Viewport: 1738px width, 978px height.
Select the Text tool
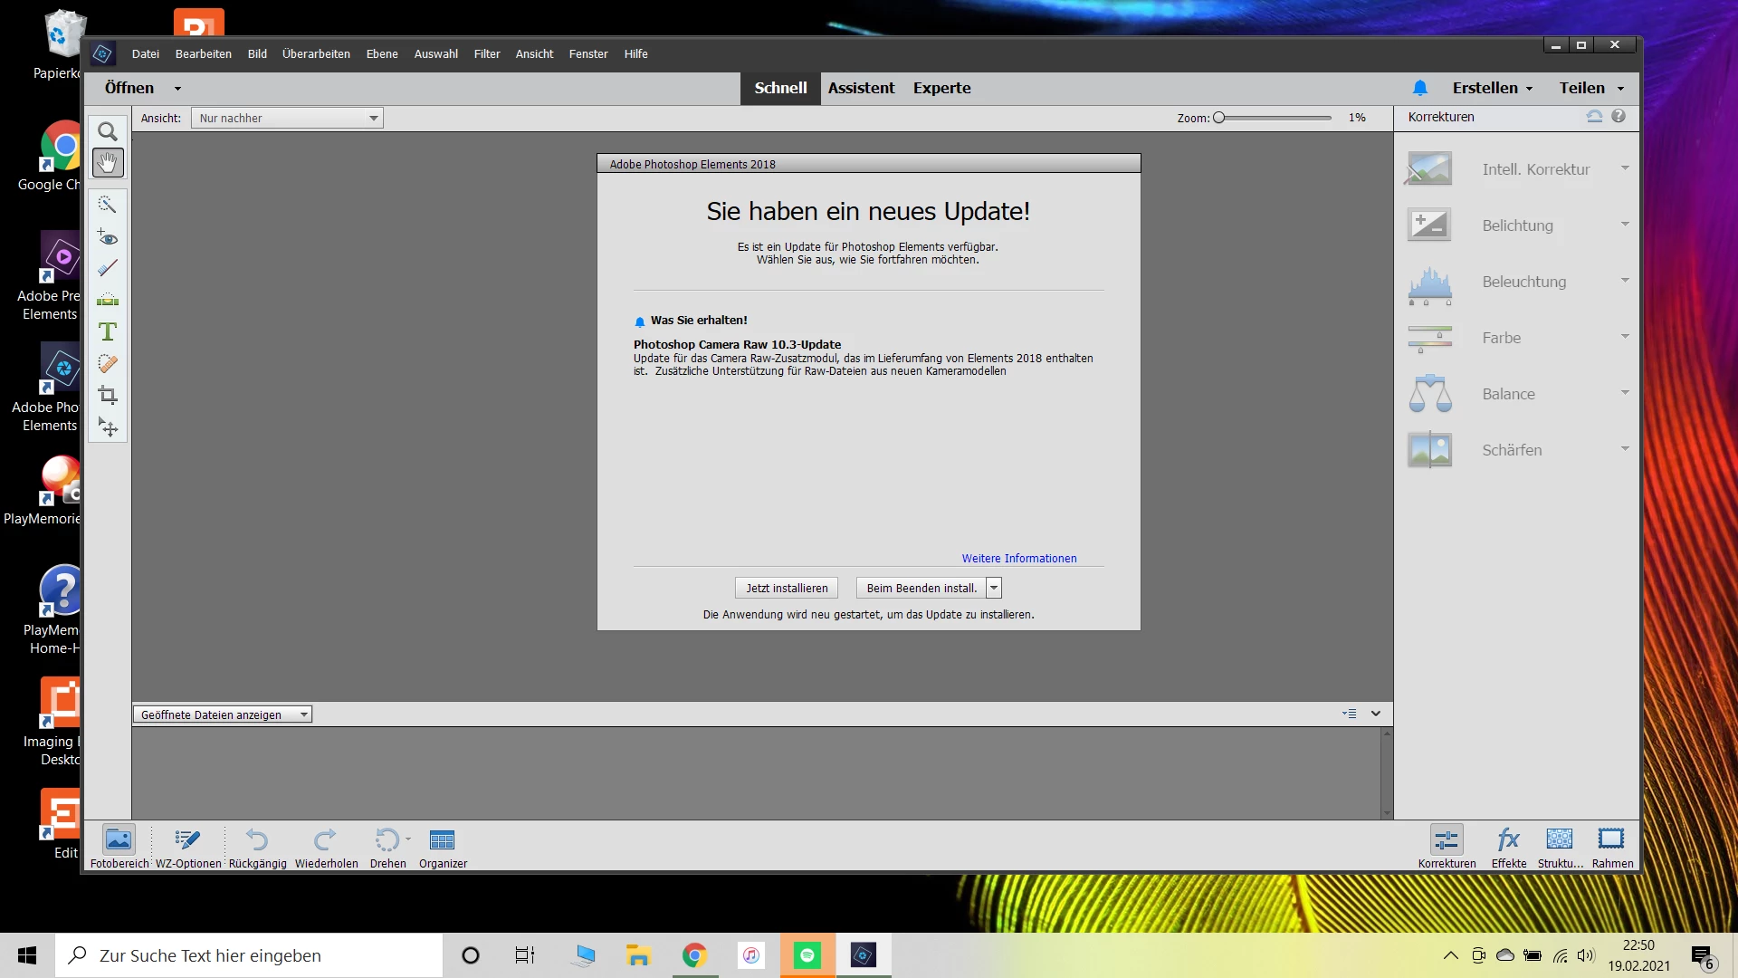(x=108, y=331)
